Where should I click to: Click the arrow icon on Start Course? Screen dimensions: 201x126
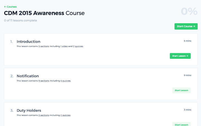tap(194, 26)
